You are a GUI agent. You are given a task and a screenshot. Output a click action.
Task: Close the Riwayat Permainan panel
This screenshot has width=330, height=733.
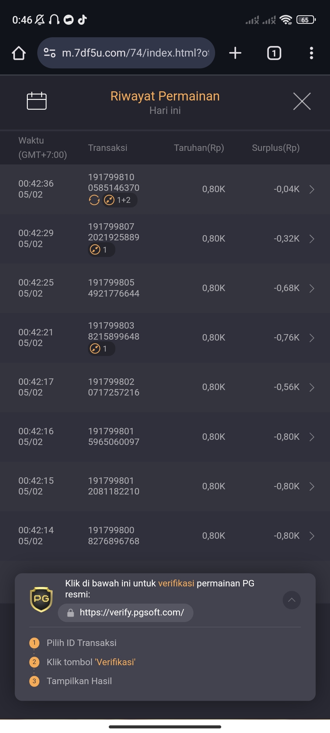[302, 101]
